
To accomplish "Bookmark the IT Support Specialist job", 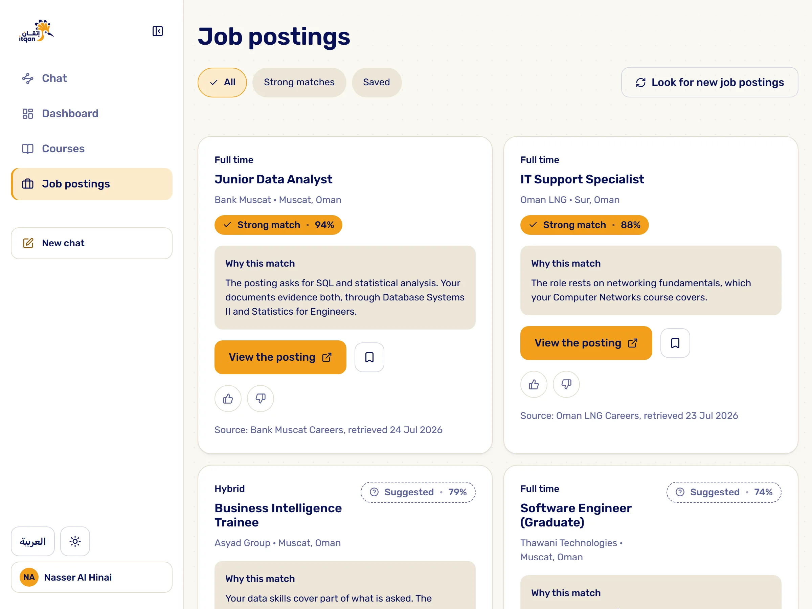I will pyautogui.click(x=675, y=343).
